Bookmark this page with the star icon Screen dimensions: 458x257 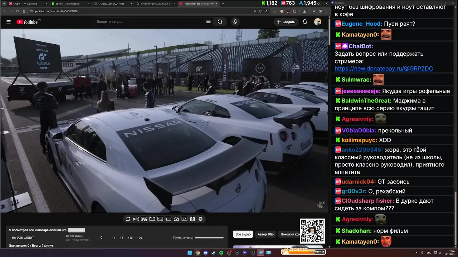266,11
